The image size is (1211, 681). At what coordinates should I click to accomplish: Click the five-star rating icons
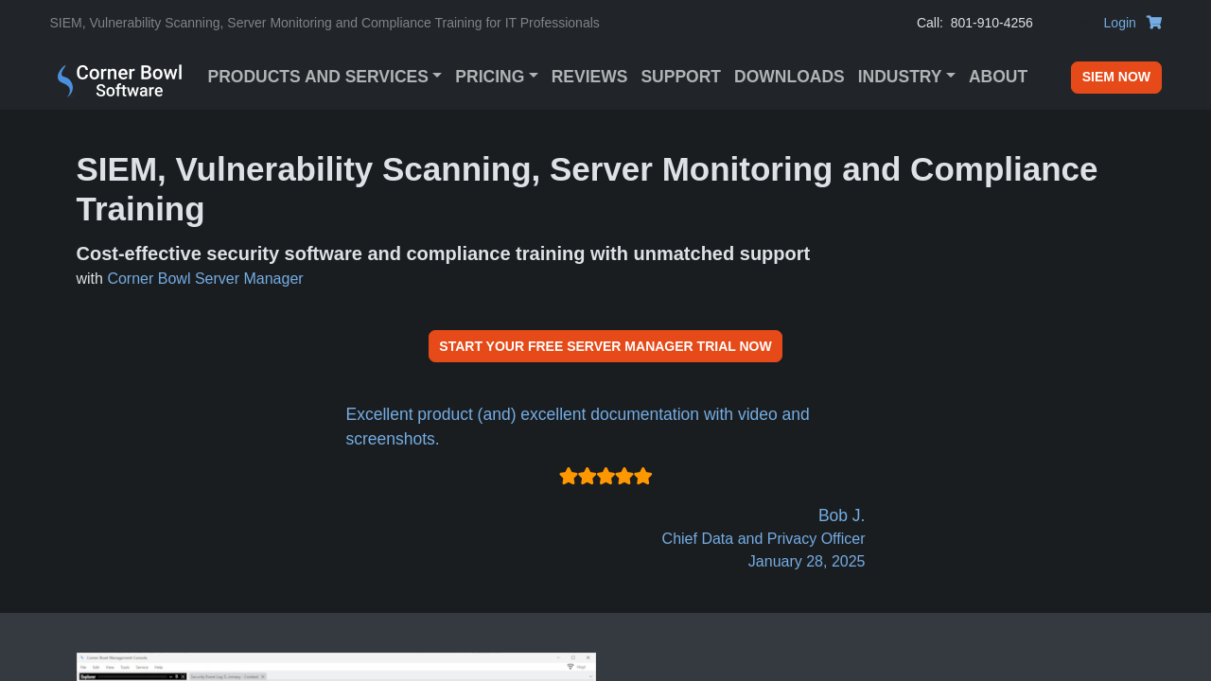pyautogui.click(x=605, y=477)
